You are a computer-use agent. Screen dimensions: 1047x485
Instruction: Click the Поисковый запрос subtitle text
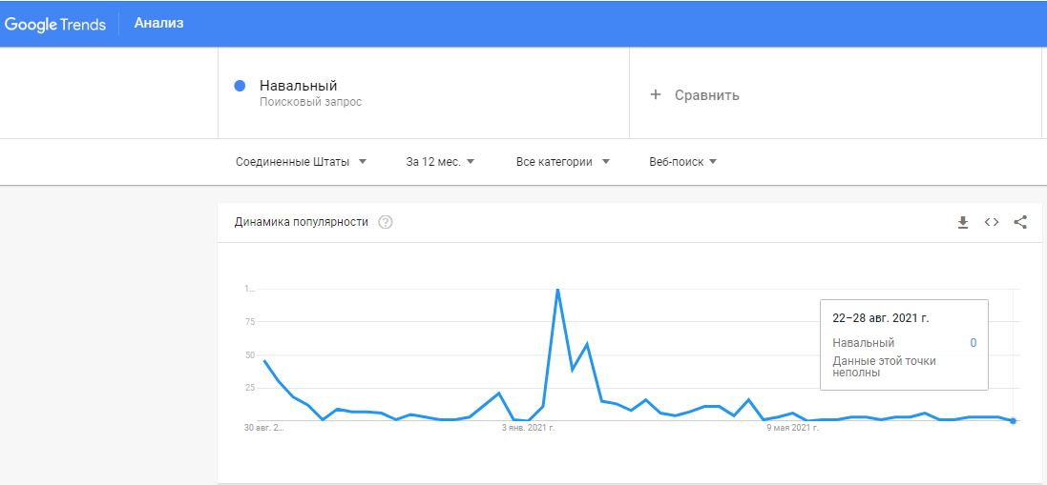coord(310,103)
